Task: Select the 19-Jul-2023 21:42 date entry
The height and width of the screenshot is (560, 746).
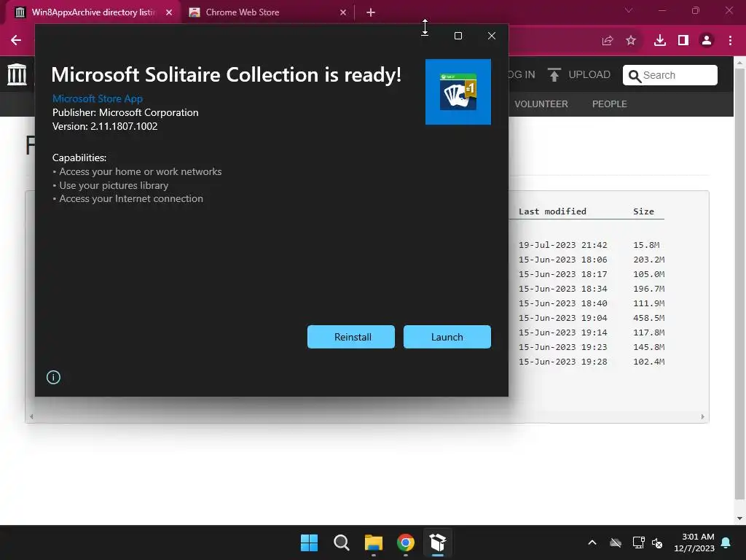Action: tap(563, 245)
